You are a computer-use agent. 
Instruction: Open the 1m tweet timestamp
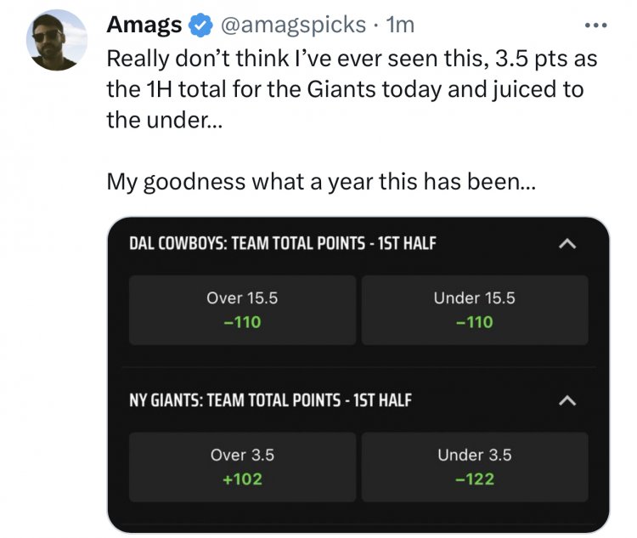(x=400, y=25)
